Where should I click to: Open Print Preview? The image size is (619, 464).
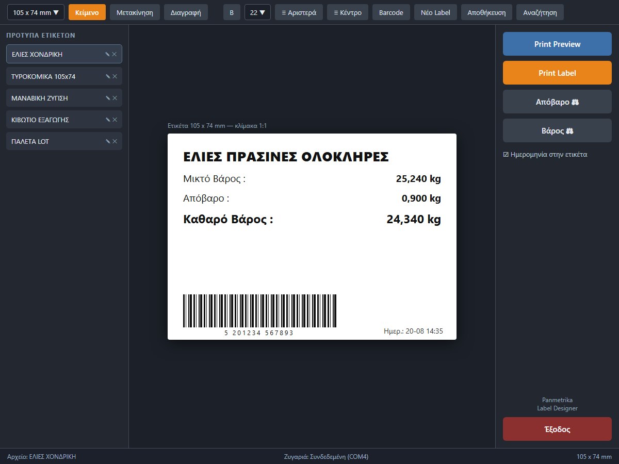[557, 44]
